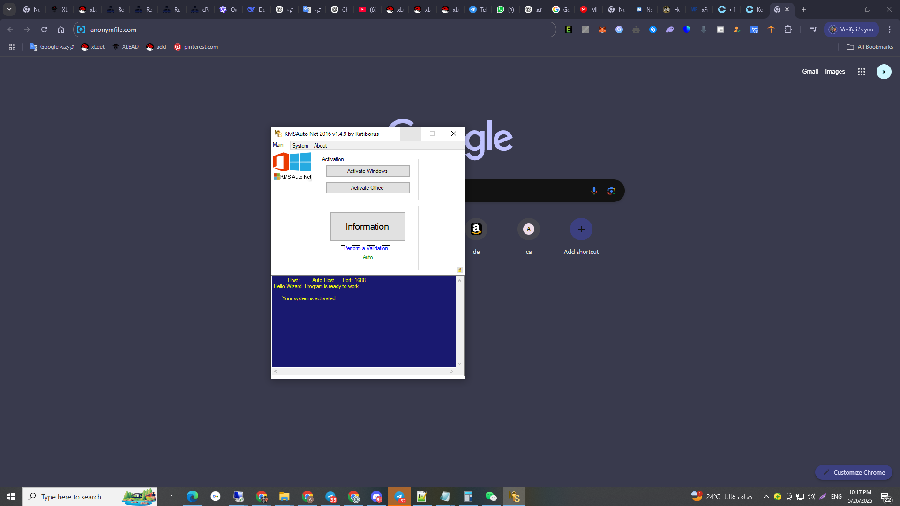
Task: Open Microsoft Edge from the taskbar
Action: [x=193, y=497]
